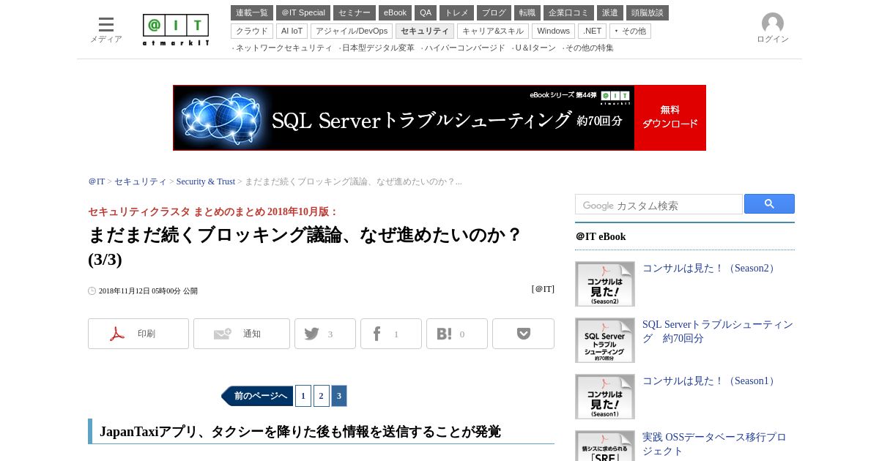The height and width of the screenshot is (461, 879).
Task: Open ブログ nav item
Action: [x=494, y=13]
